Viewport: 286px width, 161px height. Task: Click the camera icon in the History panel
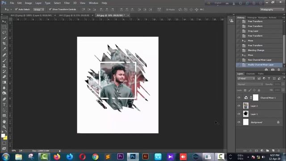point(273,70)
